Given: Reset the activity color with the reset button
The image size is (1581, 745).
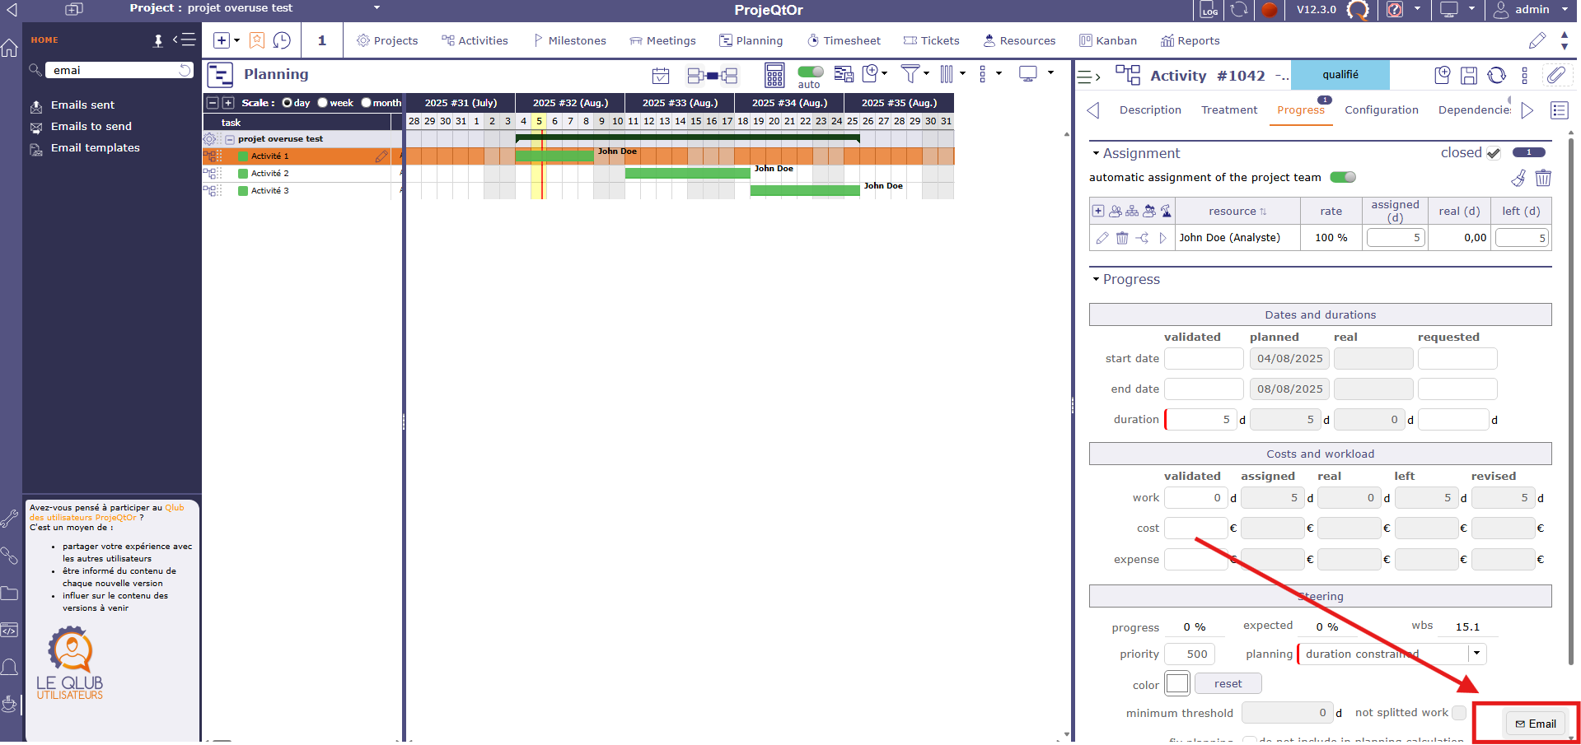Looking at the screenshot, I should coord(1228,682).
